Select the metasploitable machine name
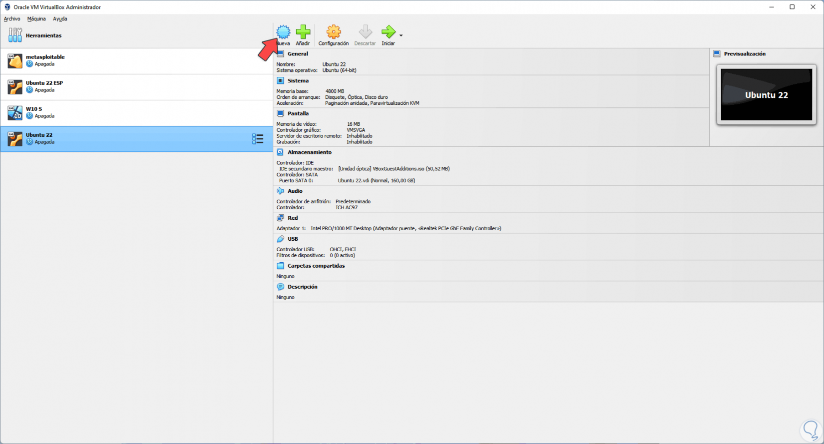The image size is (824, 444). 45,57
